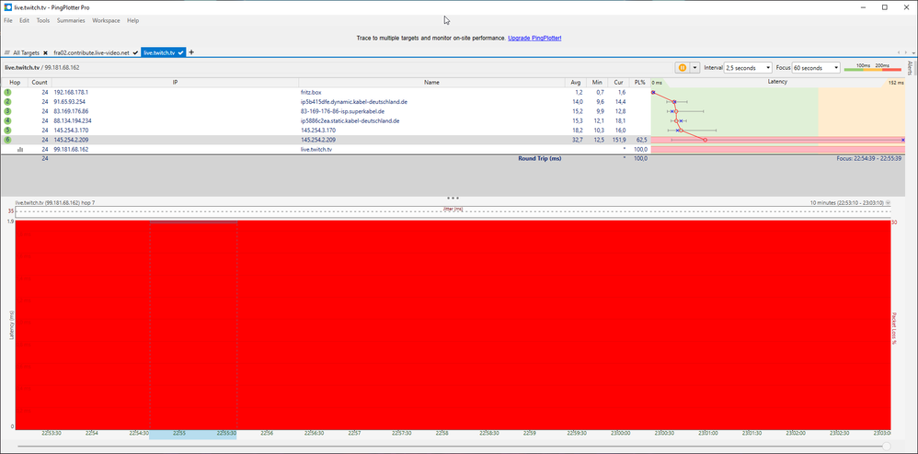Click the Avg column header

[576, 83]
